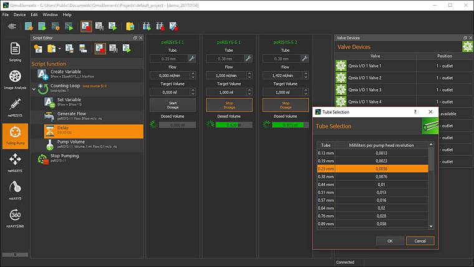Open the Window menu
The height and width of the screenshot is (267, 474).
[50, 14]
